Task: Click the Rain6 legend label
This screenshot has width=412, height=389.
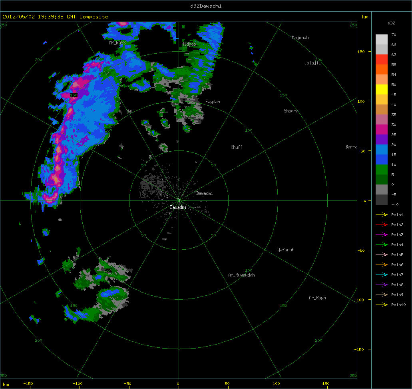Action: tap(397, 265)
